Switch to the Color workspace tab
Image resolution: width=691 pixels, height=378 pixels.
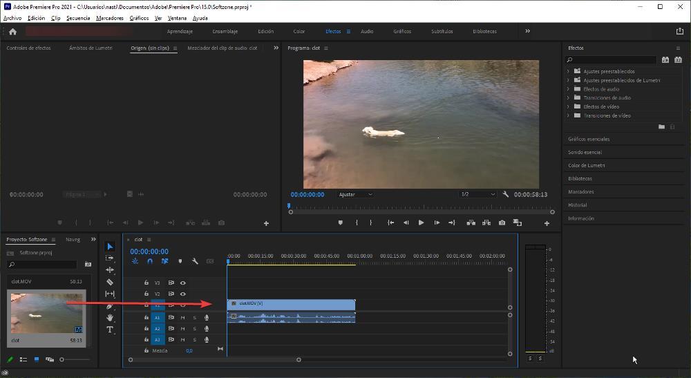point(299,31)
